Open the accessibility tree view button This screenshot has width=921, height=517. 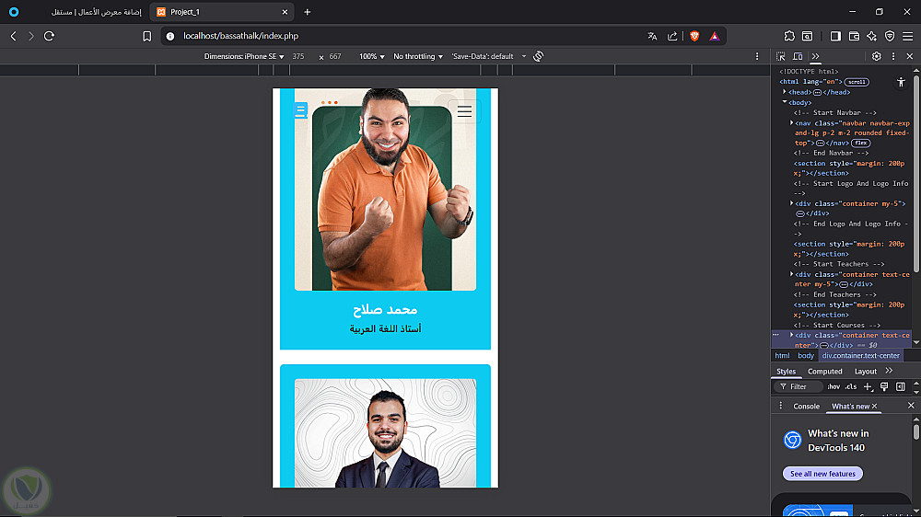(x=901, y=82)
